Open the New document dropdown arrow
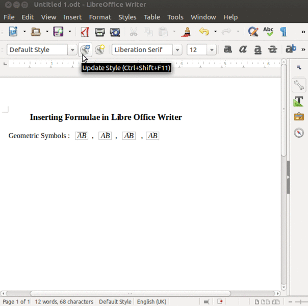The width and height of the screenshot is (308, 306). click(x=24, y=32)
